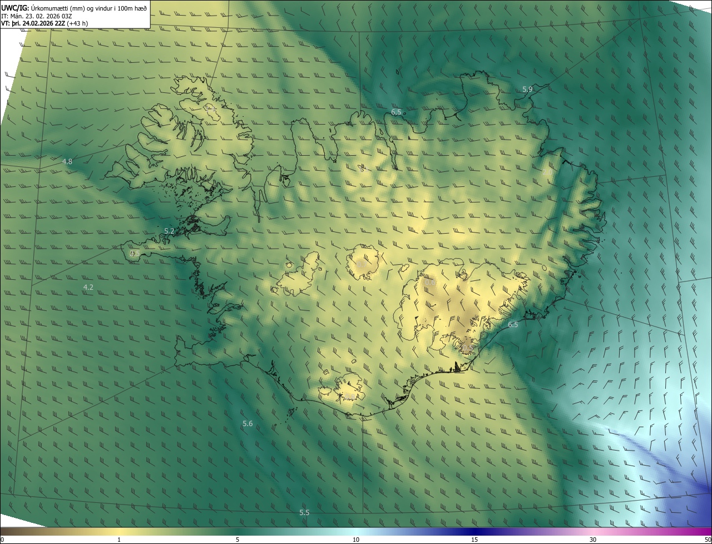
Task: Click the 5.9 value label on the map
Action: click(x=527, y=89)
